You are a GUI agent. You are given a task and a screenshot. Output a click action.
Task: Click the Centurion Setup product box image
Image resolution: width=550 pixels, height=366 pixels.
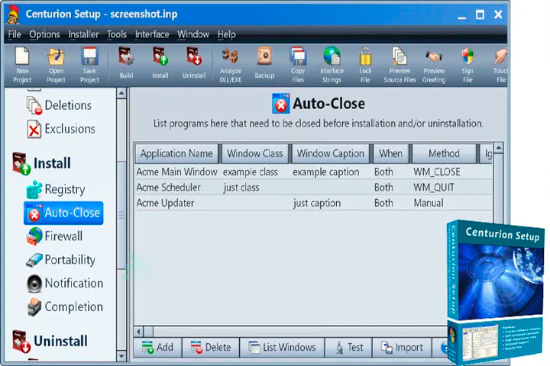pyautogui.click(x=496, y=291)
